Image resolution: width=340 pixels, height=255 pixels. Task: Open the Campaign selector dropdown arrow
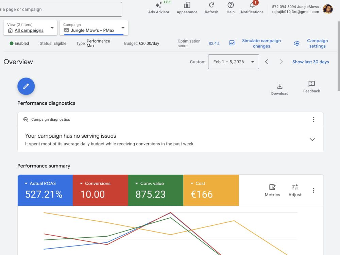[x=123, y=28]
